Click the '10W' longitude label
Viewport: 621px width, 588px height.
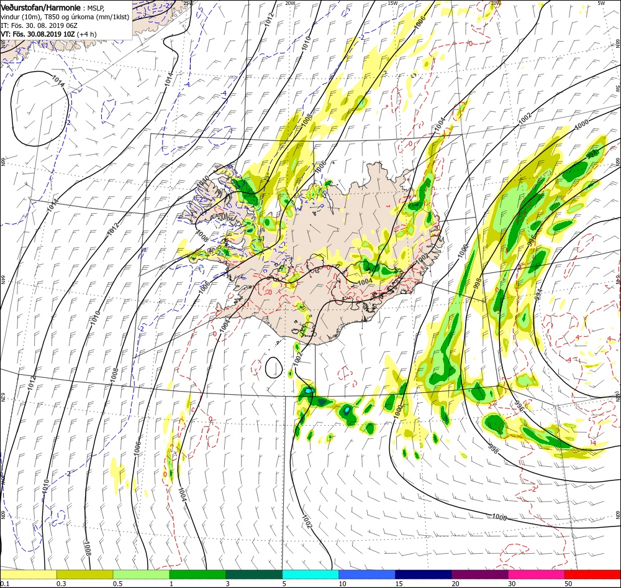pos(495,3)
